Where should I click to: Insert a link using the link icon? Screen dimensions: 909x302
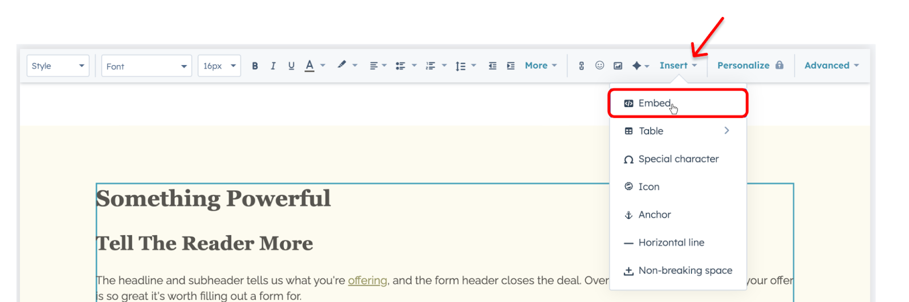pos(581,66)
